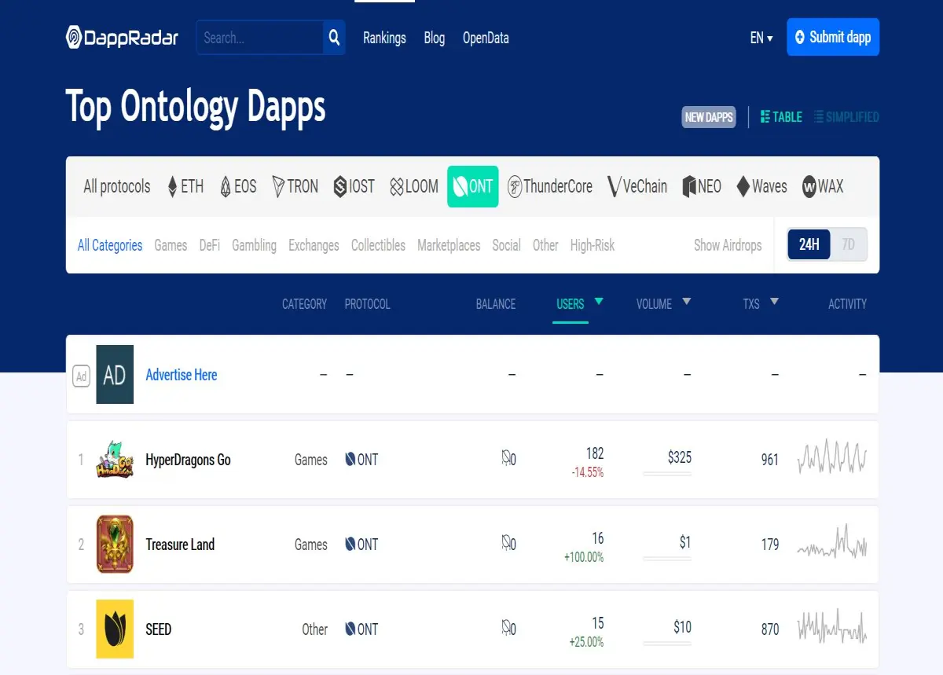The image size is (943, 675).
Task: Sort by TXS column arrow
Action: pos(774,301)
